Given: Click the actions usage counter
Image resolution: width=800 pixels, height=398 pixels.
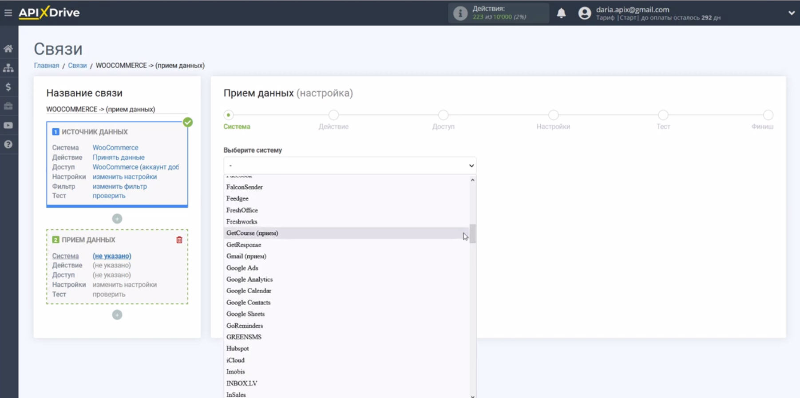Looking at the screenshot, I should point(499,13).
